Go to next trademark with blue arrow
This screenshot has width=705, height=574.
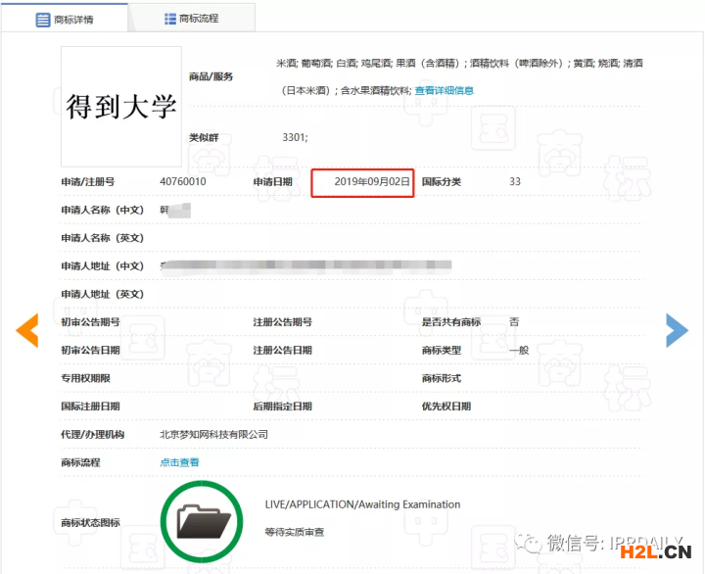(x=677, y=330)
